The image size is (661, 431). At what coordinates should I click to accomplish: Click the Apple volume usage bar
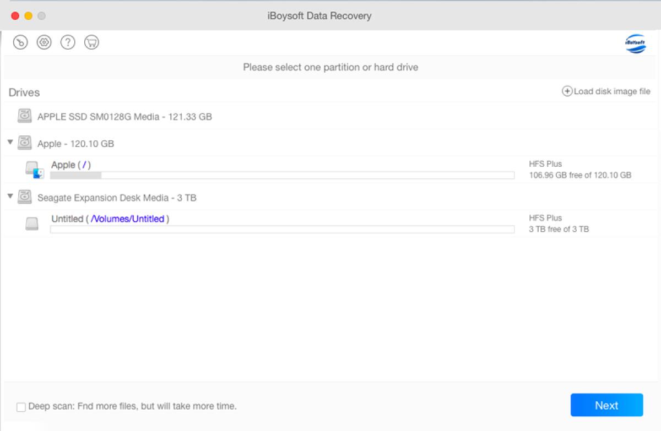[282, 176]
